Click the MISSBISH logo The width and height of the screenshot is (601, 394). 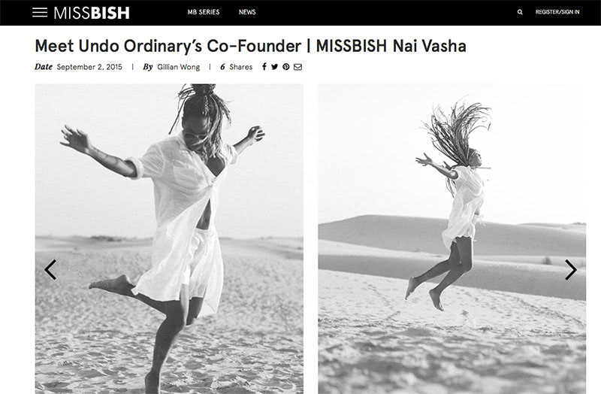point(92,13)
